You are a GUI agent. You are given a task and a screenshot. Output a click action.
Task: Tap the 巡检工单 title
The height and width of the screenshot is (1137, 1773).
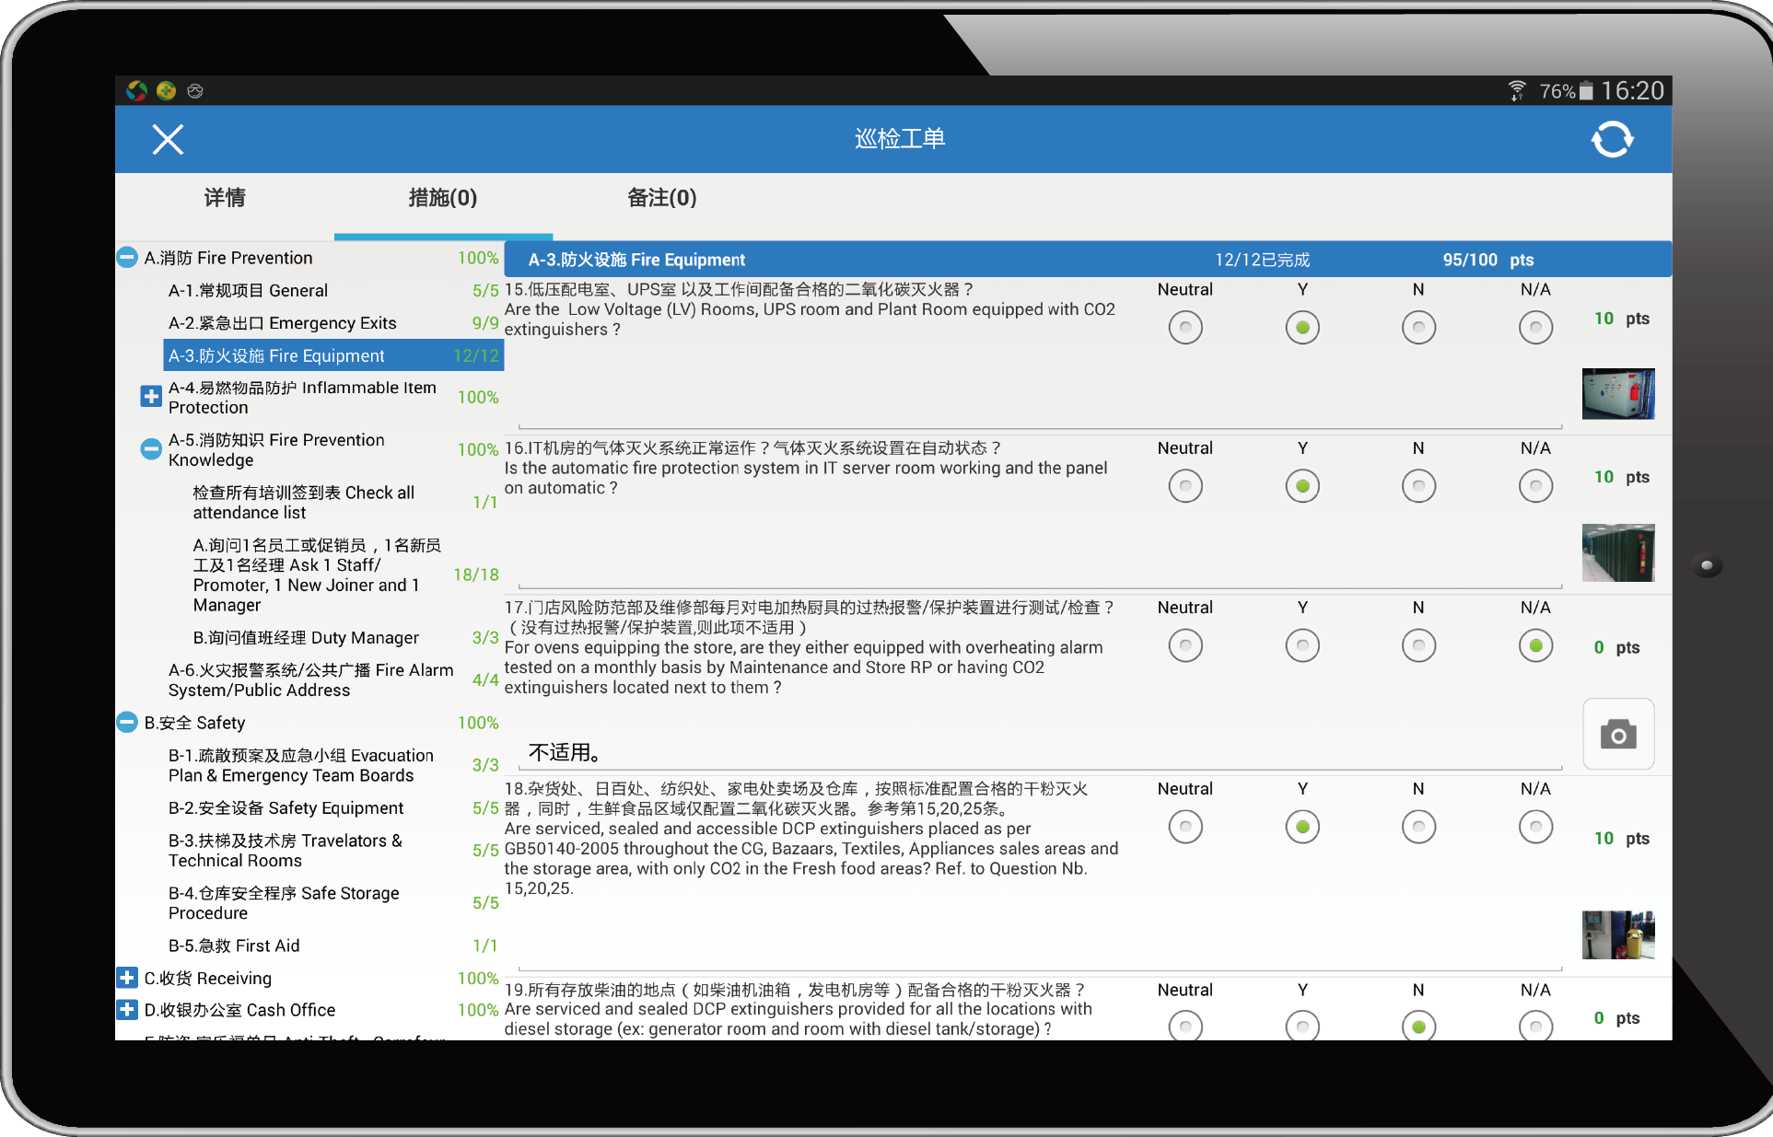pyautogui.click(x=900, y=139)
